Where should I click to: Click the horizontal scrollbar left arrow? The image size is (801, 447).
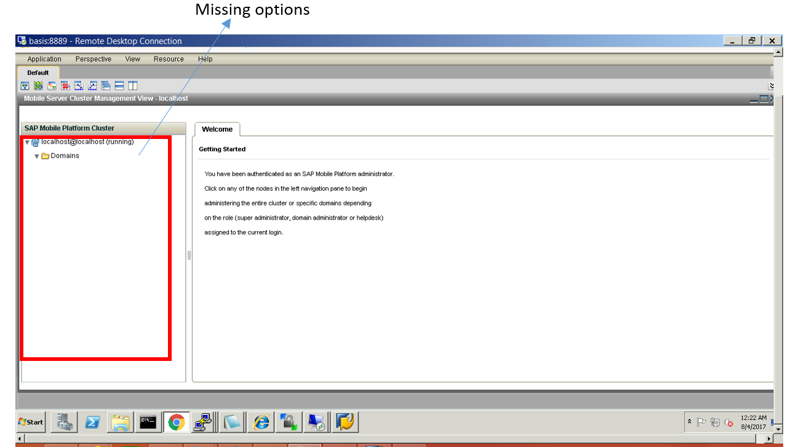[x=20, y=438]
